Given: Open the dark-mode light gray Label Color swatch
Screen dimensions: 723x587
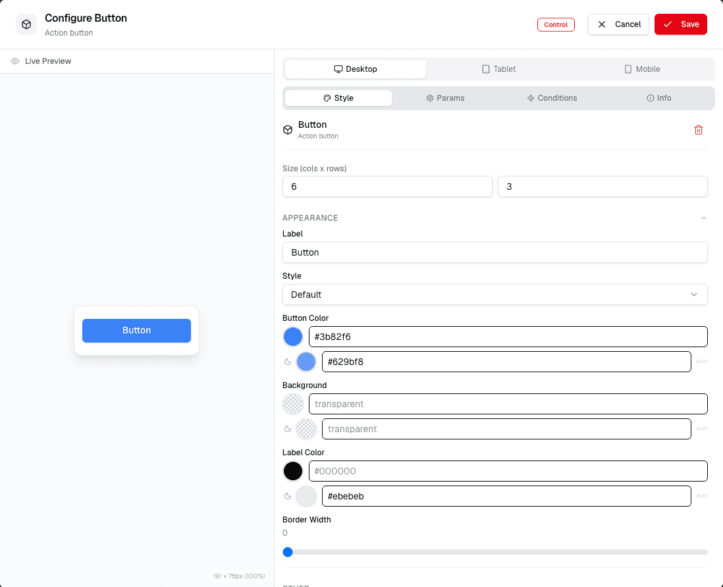Looking at the screenshot, I should point(306,496).
